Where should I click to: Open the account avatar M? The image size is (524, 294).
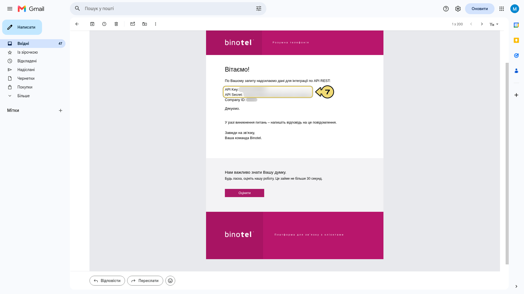515,9
